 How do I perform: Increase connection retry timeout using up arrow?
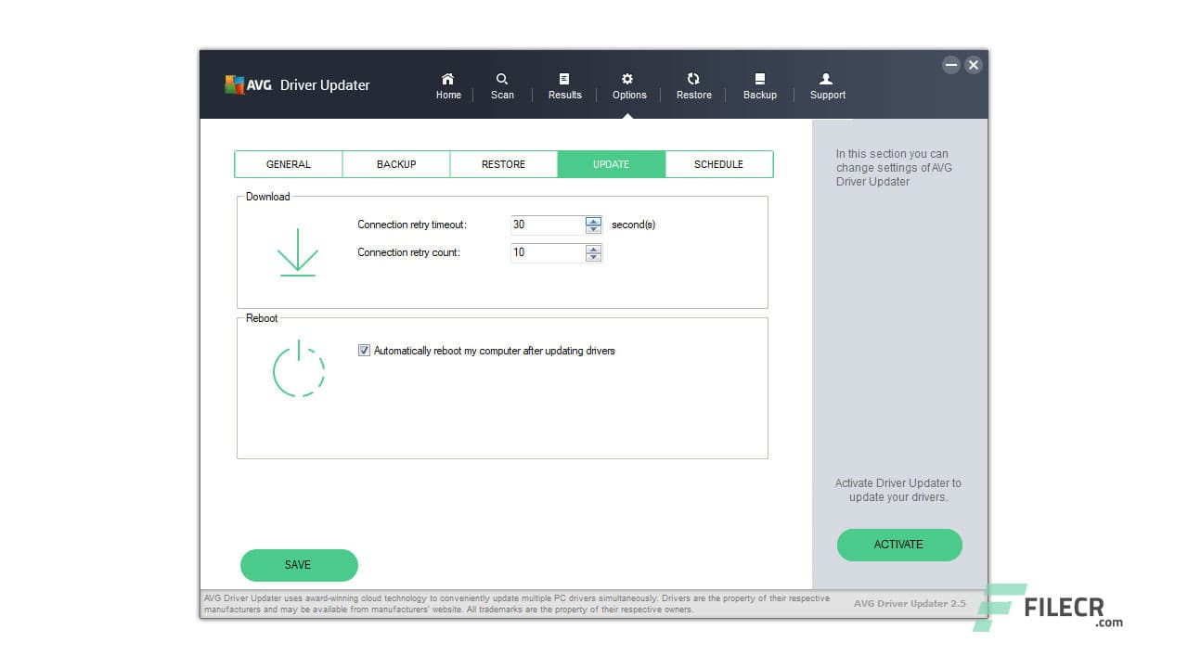593,220
